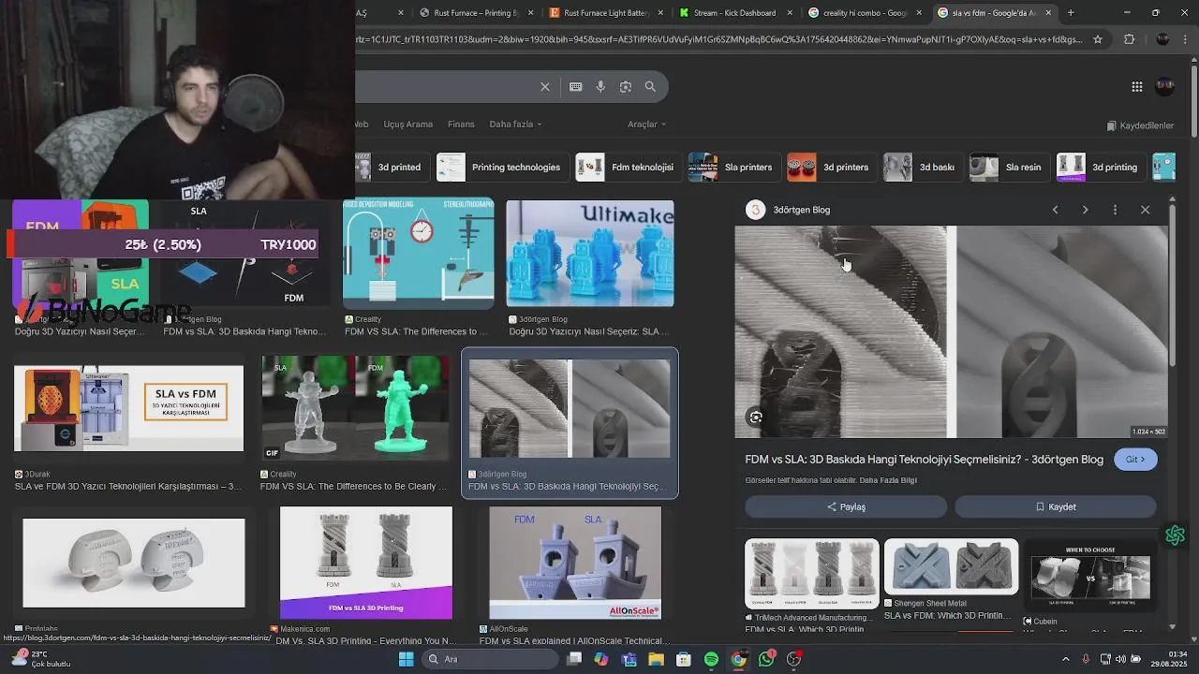Bookmark this page with the star icon
The width and height of the screenshot is (1199, 674).
(1098, 39)
